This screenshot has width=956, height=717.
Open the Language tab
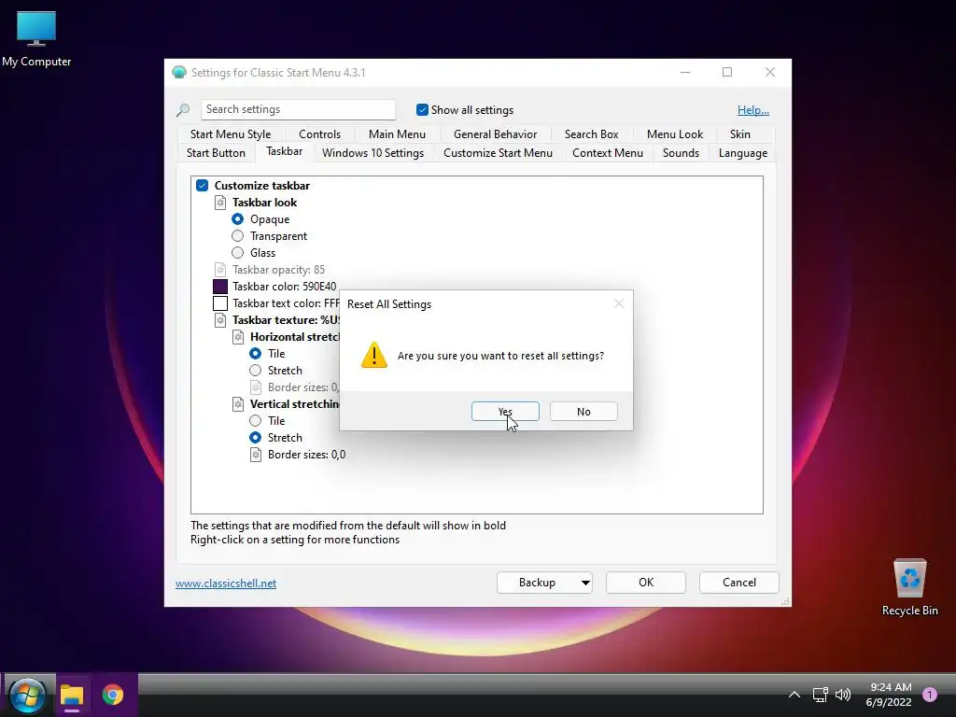pos(742,153)
